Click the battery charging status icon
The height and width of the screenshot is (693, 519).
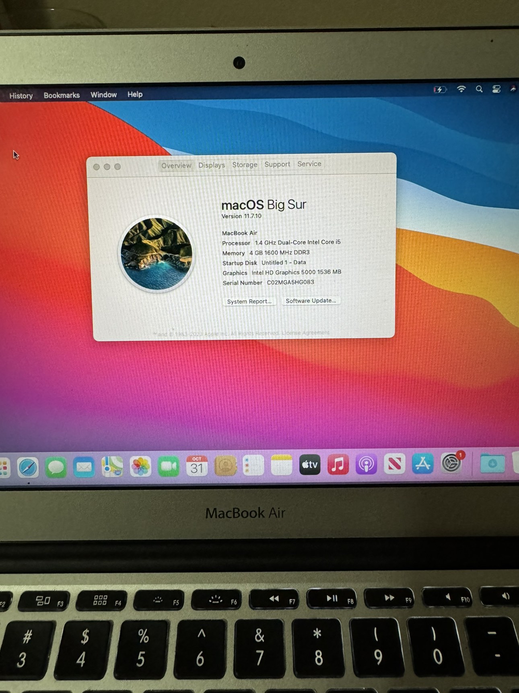440,89
